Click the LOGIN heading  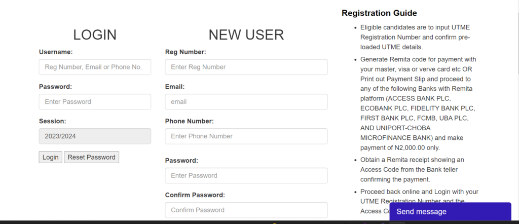pos(95,34)
